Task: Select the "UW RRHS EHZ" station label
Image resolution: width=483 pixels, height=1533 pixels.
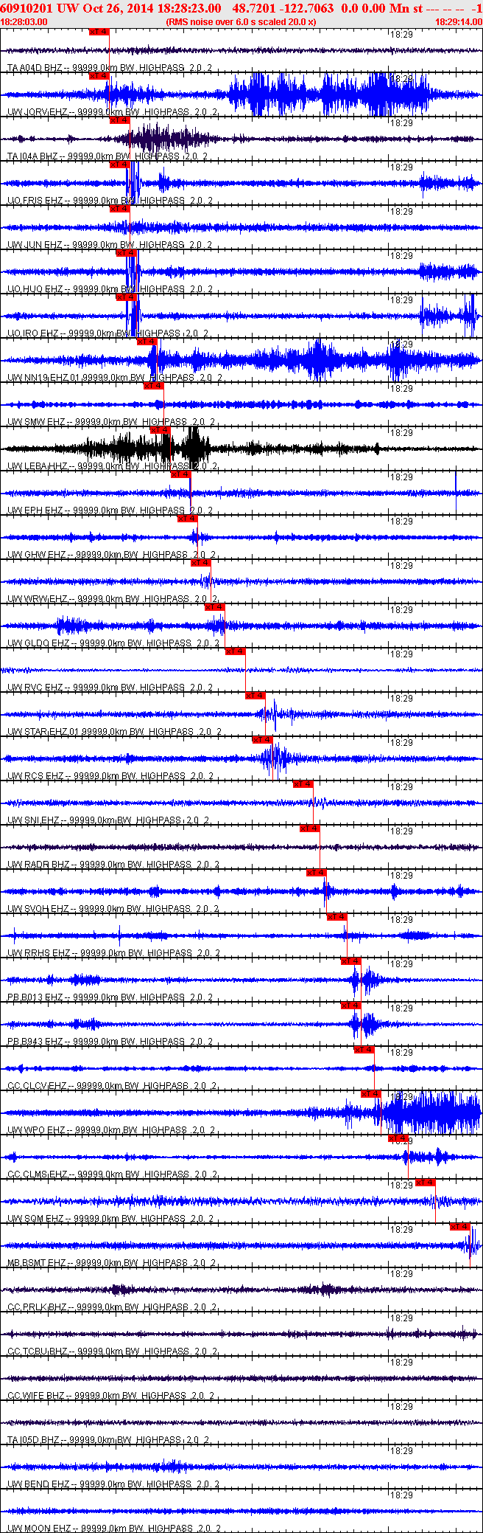Action: [x=39, y=953]
